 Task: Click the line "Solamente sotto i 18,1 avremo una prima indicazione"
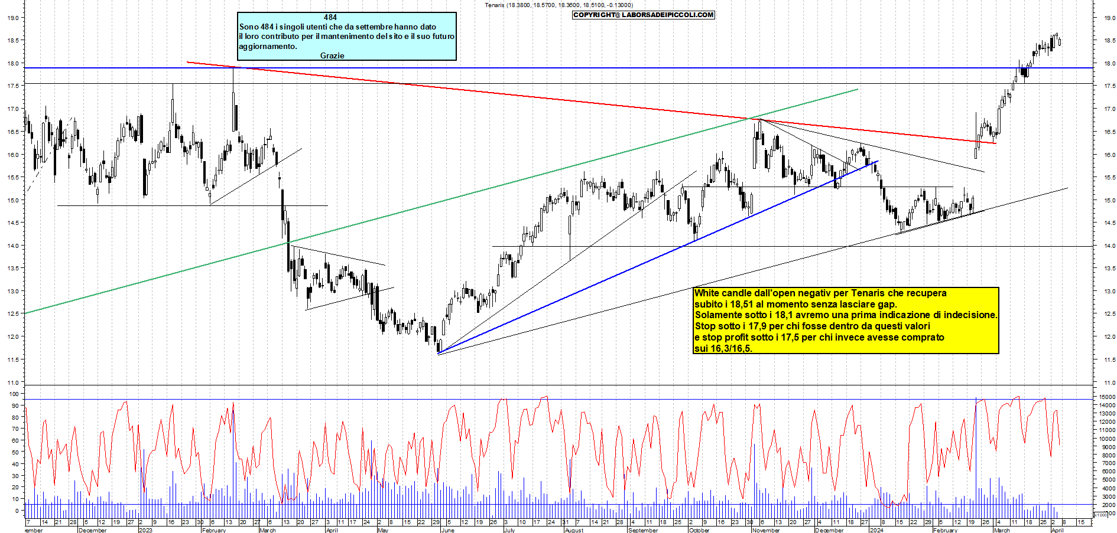click(846, 315)
